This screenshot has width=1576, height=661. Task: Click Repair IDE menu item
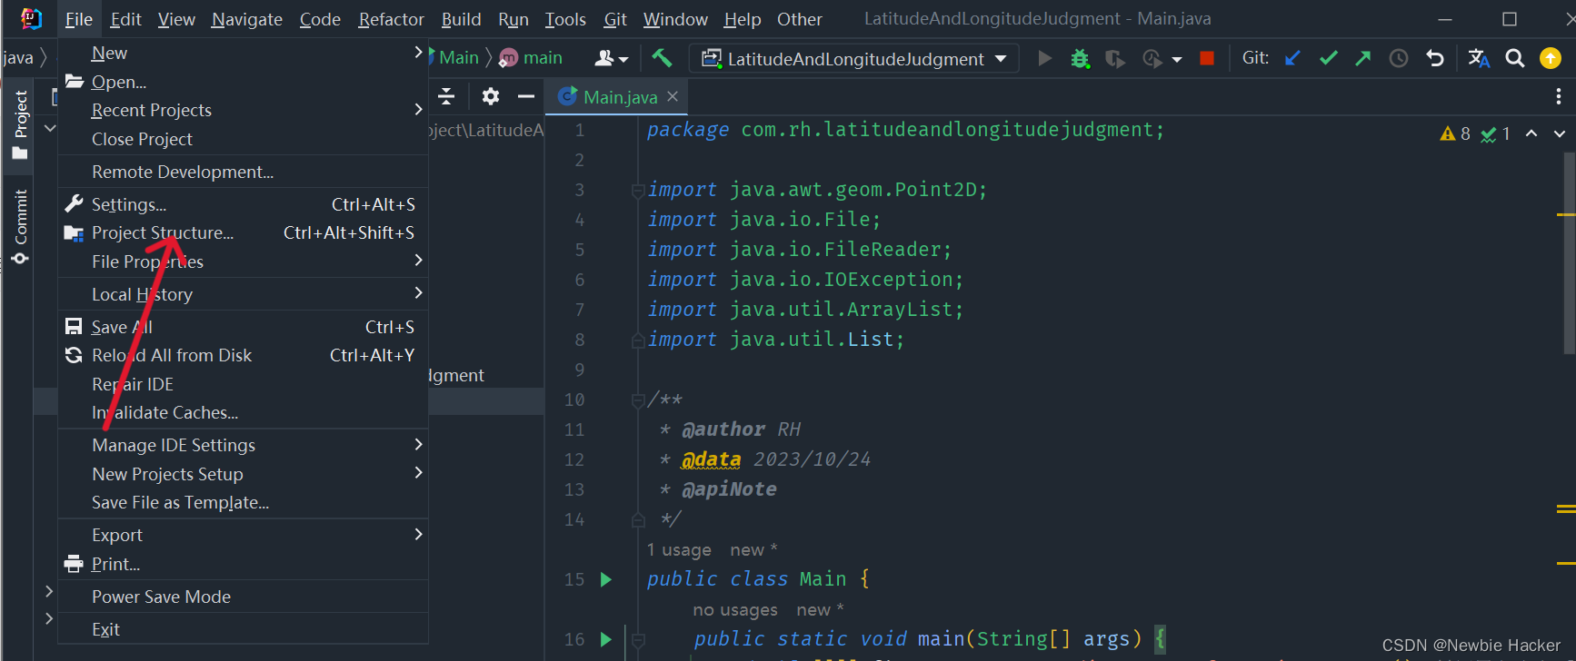pos(243,384)
